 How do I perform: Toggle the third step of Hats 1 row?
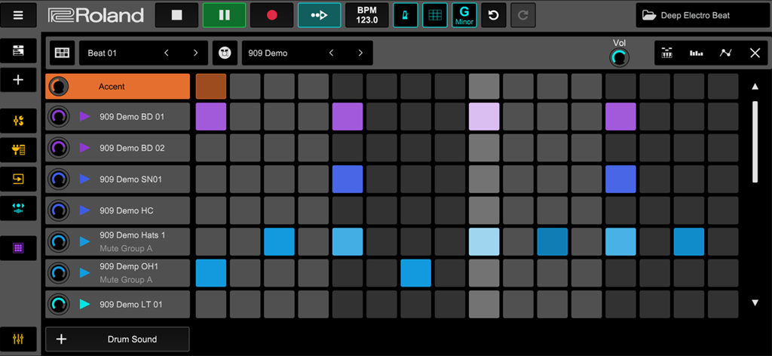[279, 242]
